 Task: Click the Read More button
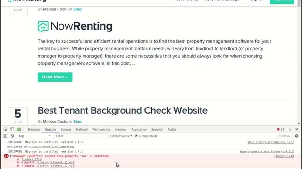pos(55,77)
